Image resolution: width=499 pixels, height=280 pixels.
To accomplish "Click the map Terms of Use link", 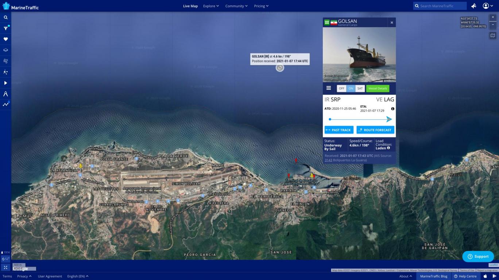I will click(467, 271).
